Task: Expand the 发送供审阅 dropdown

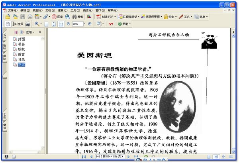Action: tap(161, 16)
